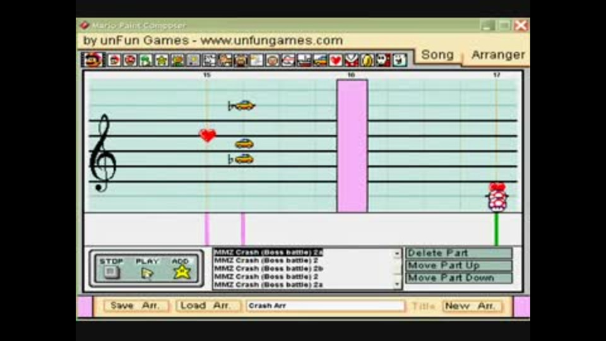The width and height of the screenshot is (606, 341).
Task: Select the Heart instrument icon in toolbar
Action: [x=336, y=61]
